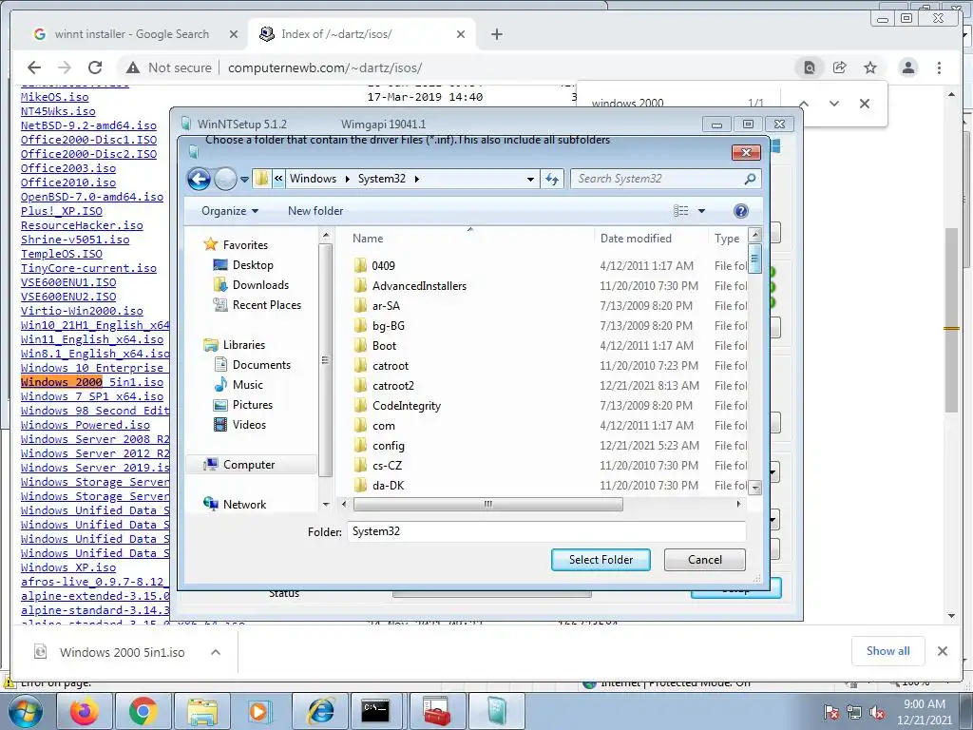The width and height of the screenshot is (973, 730).
Task: Open Chrome three-dot menu
Action: click(x=939, y=67)
